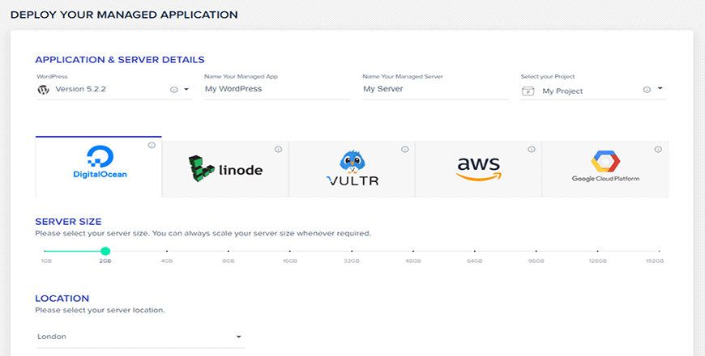Select the Vultr provider tab
Image resolution: width=705 pixels, height=356 pixels.
(352, 169)
